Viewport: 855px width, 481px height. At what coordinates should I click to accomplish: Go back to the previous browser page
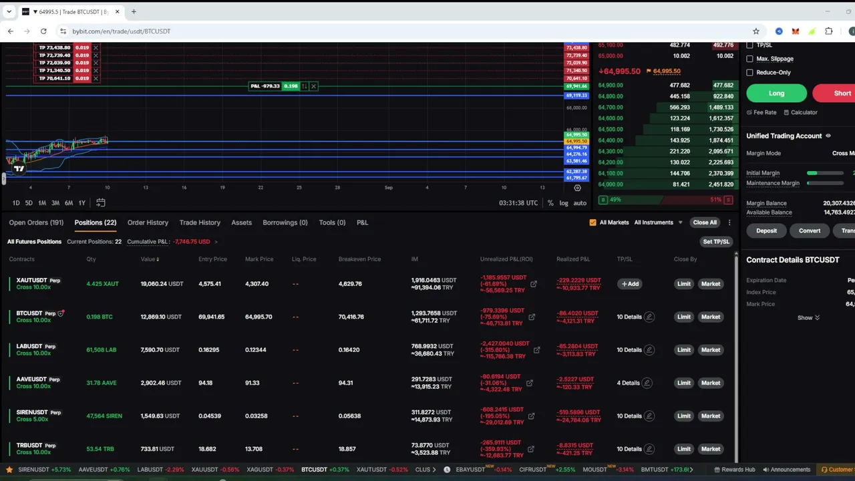11,31
